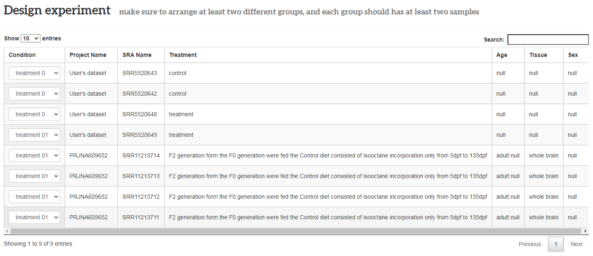Viewport: 593px width, 256px height.
Task: Click the Search input field
Action: click(x=548, y=40)
